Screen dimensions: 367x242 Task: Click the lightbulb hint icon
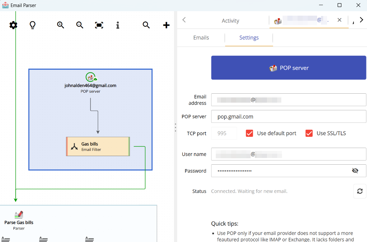point(32,25)
